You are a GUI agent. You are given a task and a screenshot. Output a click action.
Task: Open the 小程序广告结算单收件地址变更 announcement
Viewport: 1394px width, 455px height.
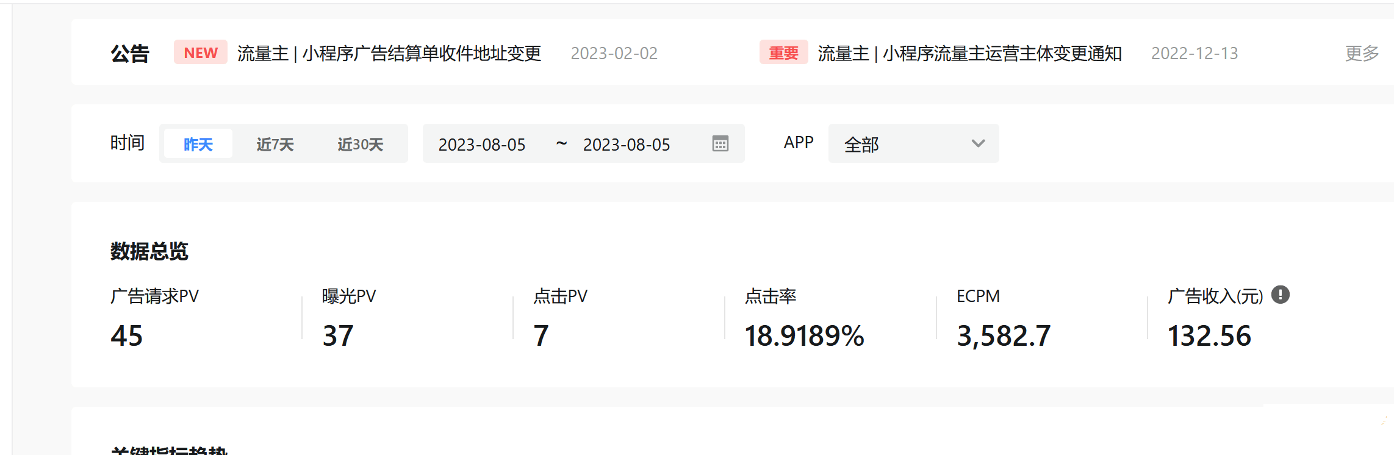click(x=389, y=54)
